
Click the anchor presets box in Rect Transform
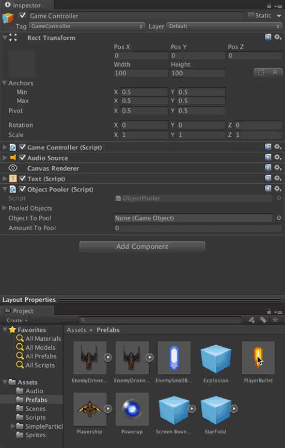[x=22, y=64]
